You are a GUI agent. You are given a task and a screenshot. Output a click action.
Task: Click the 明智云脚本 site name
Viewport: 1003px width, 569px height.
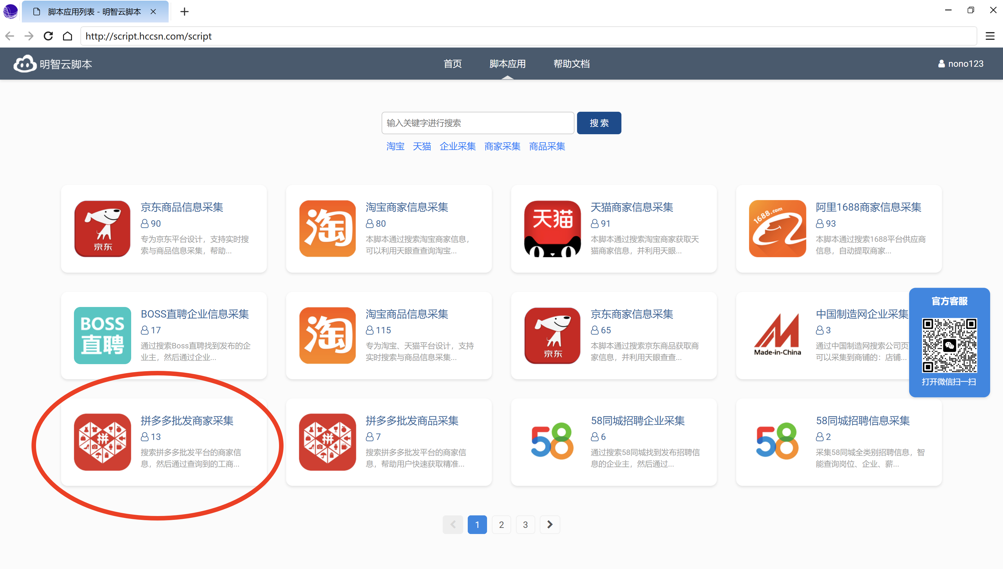point(66,64)
